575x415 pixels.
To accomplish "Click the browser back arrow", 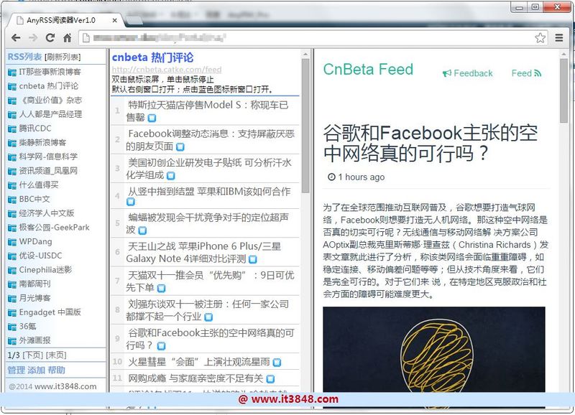I will tap(16, 38).
